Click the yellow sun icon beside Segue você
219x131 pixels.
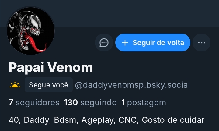point(15,85)
